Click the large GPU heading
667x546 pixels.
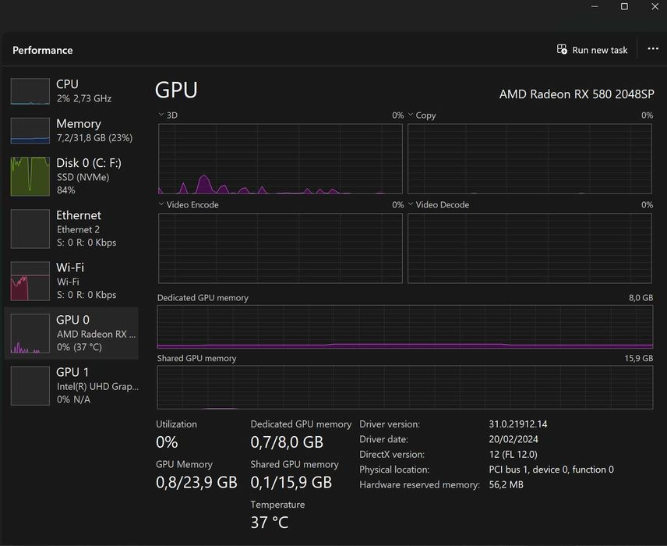click(x=176, y=90)
